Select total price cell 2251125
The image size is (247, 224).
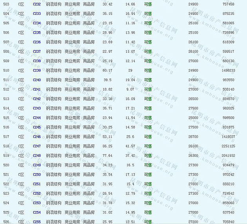[227, 146]
